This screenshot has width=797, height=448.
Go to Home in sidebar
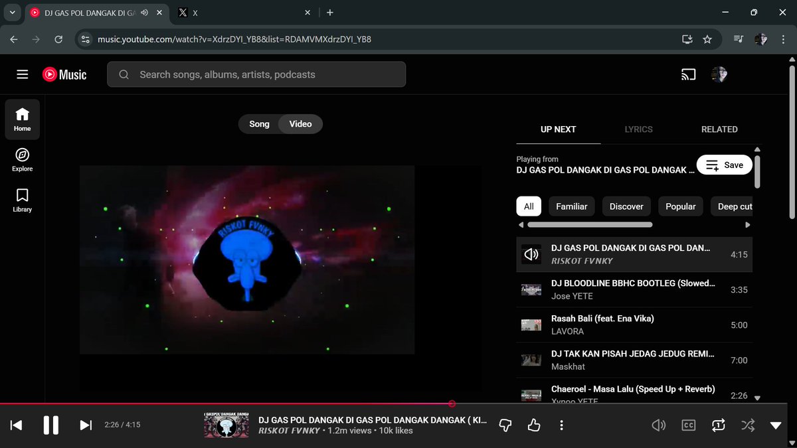pyautogui.click(x=22, y=119)
